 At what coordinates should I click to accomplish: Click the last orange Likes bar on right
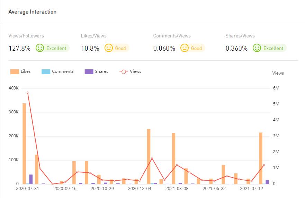tap(261, 158)
